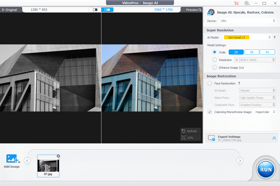Uncheck Colorizing Monochrome Image checkbox

pyautogui.click(x=210, y=112)
